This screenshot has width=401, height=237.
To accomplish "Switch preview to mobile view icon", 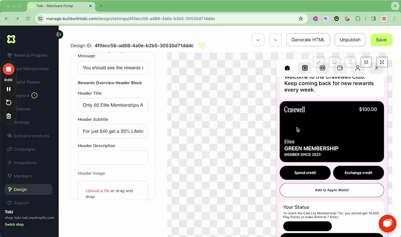I will tap(350, 62).
